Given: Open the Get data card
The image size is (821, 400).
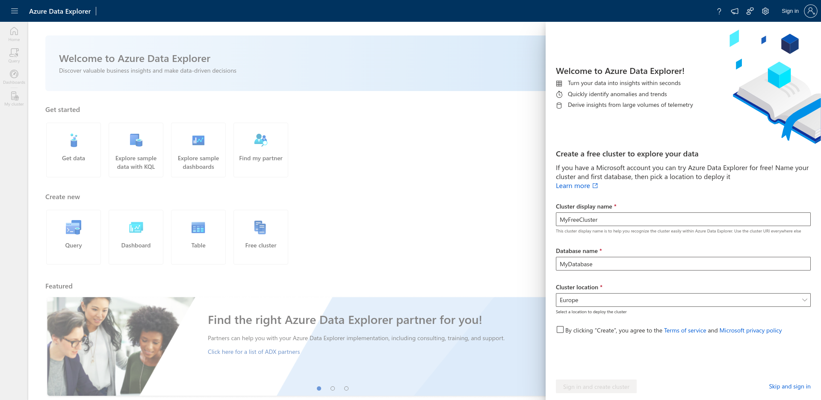Looking at the screenshot, I should pos(74,150).
